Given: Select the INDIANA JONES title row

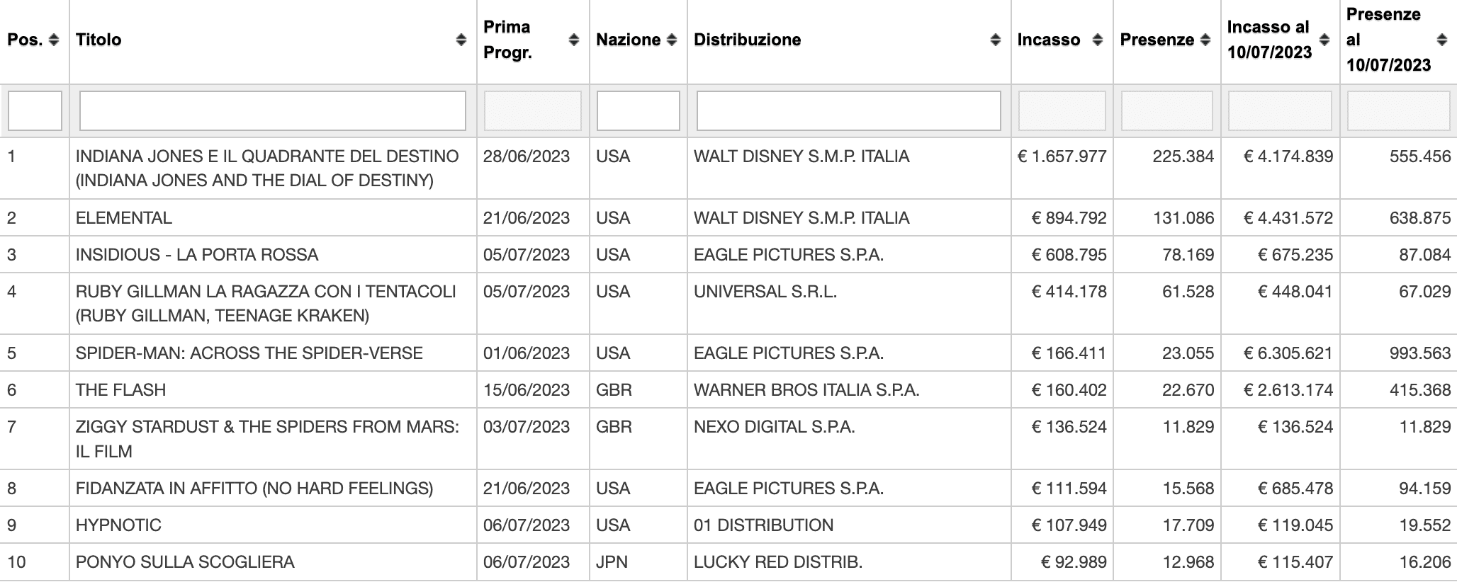Looking at the screenshot, I should [x=728, y=169].
